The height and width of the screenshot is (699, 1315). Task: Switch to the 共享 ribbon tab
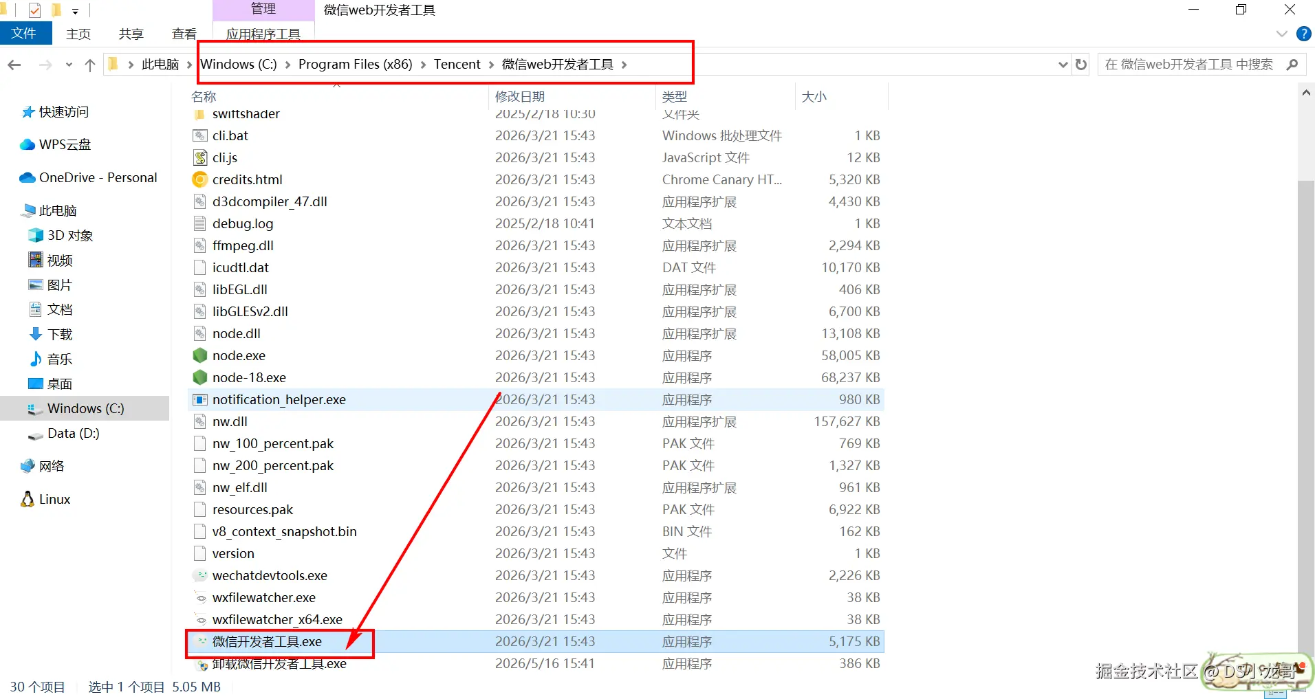point(131,34)
